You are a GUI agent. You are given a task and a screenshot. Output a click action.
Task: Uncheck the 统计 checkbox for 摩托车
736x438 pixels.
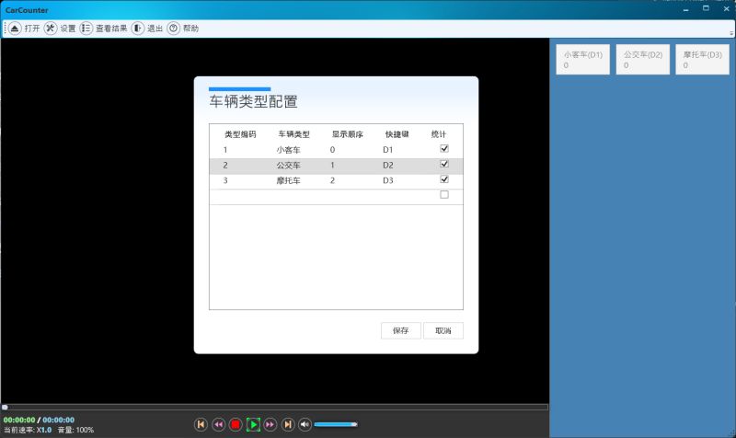(x=444, y=179)
